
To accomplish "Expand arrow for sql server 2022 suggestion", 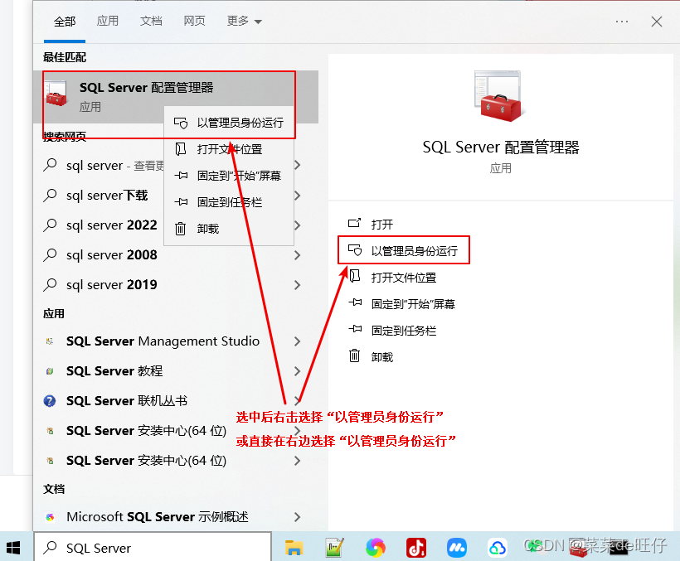I will point(298,225).
